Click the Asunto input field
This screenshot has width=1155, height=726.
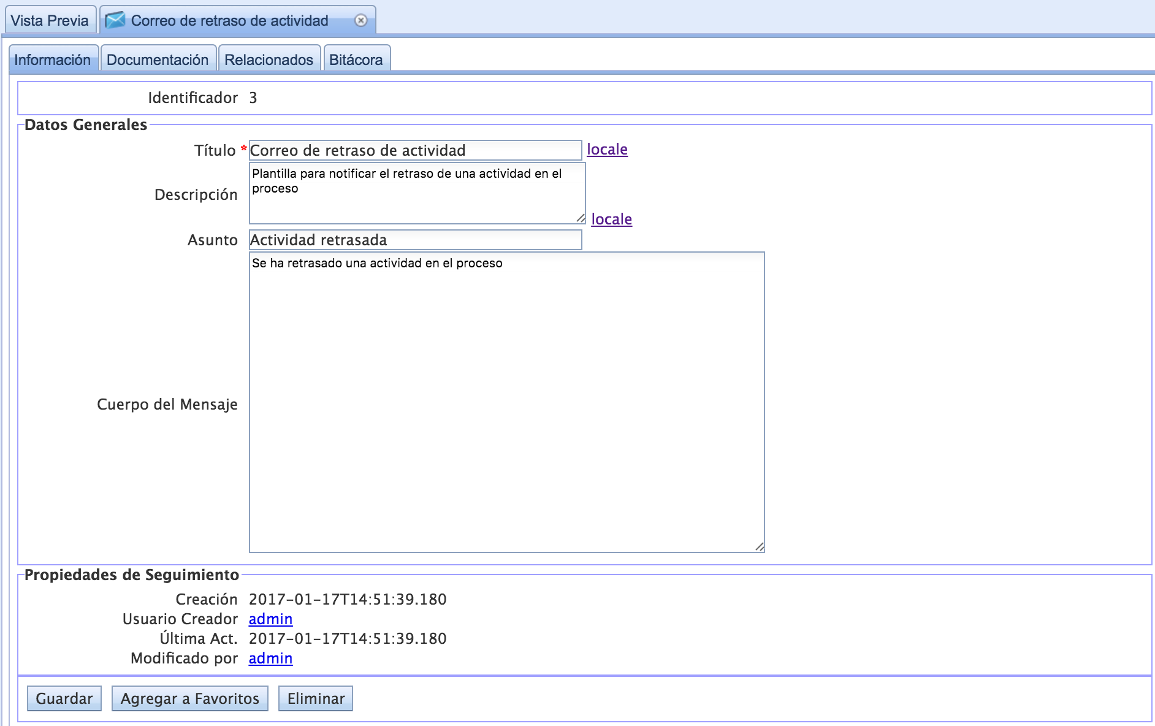pos(415,240)
